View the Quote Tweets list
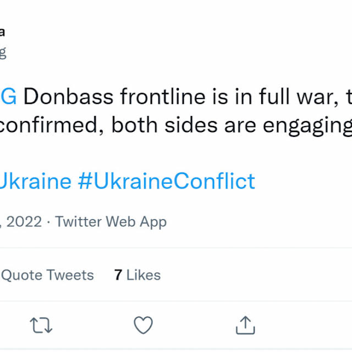352x352 pixels. [47, 275]
